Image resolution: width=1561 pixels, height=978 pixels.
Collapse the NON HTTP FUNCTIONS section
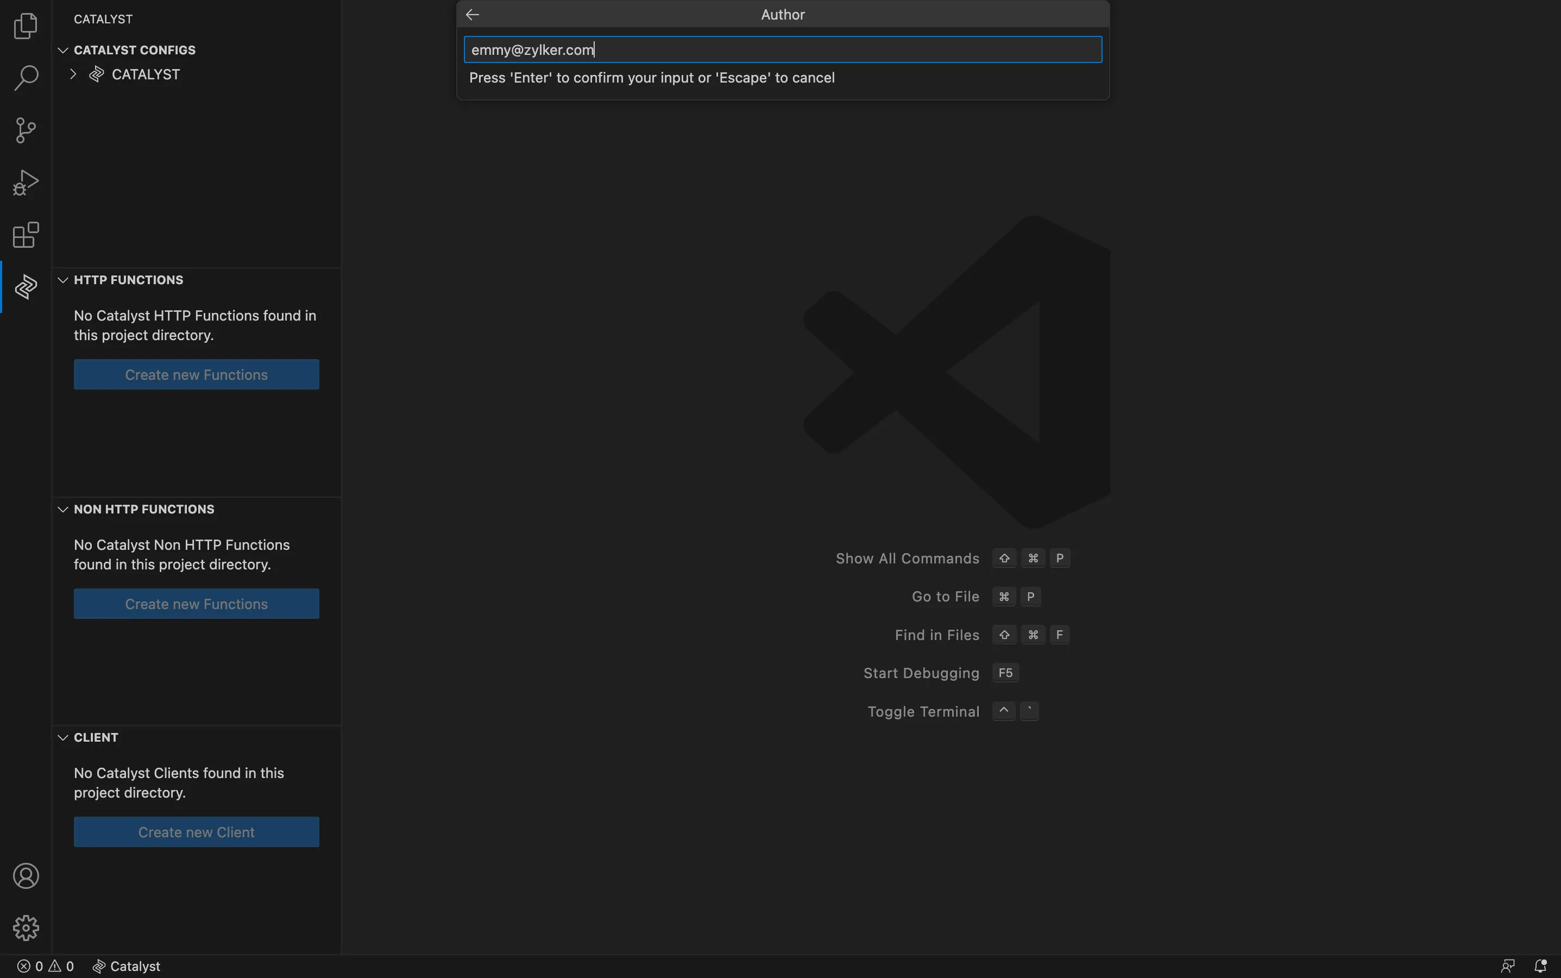(62, 509)
